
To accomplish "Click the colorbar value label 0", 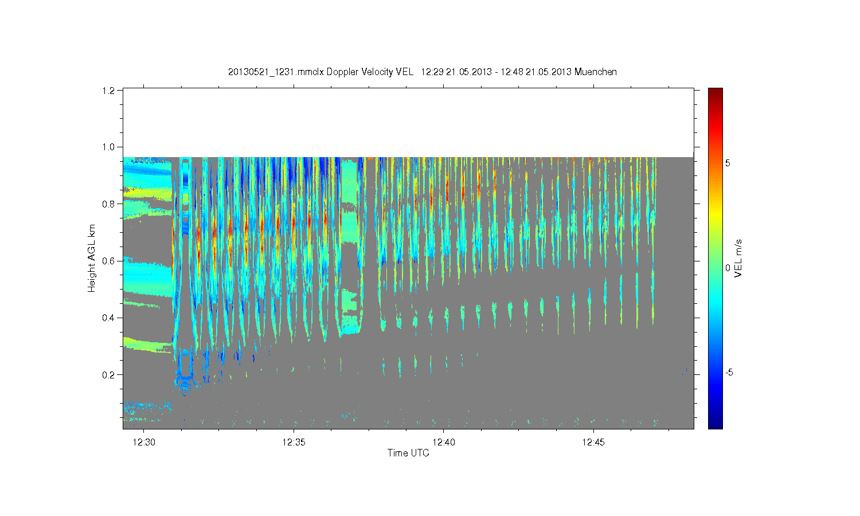I will pos(728,268).
